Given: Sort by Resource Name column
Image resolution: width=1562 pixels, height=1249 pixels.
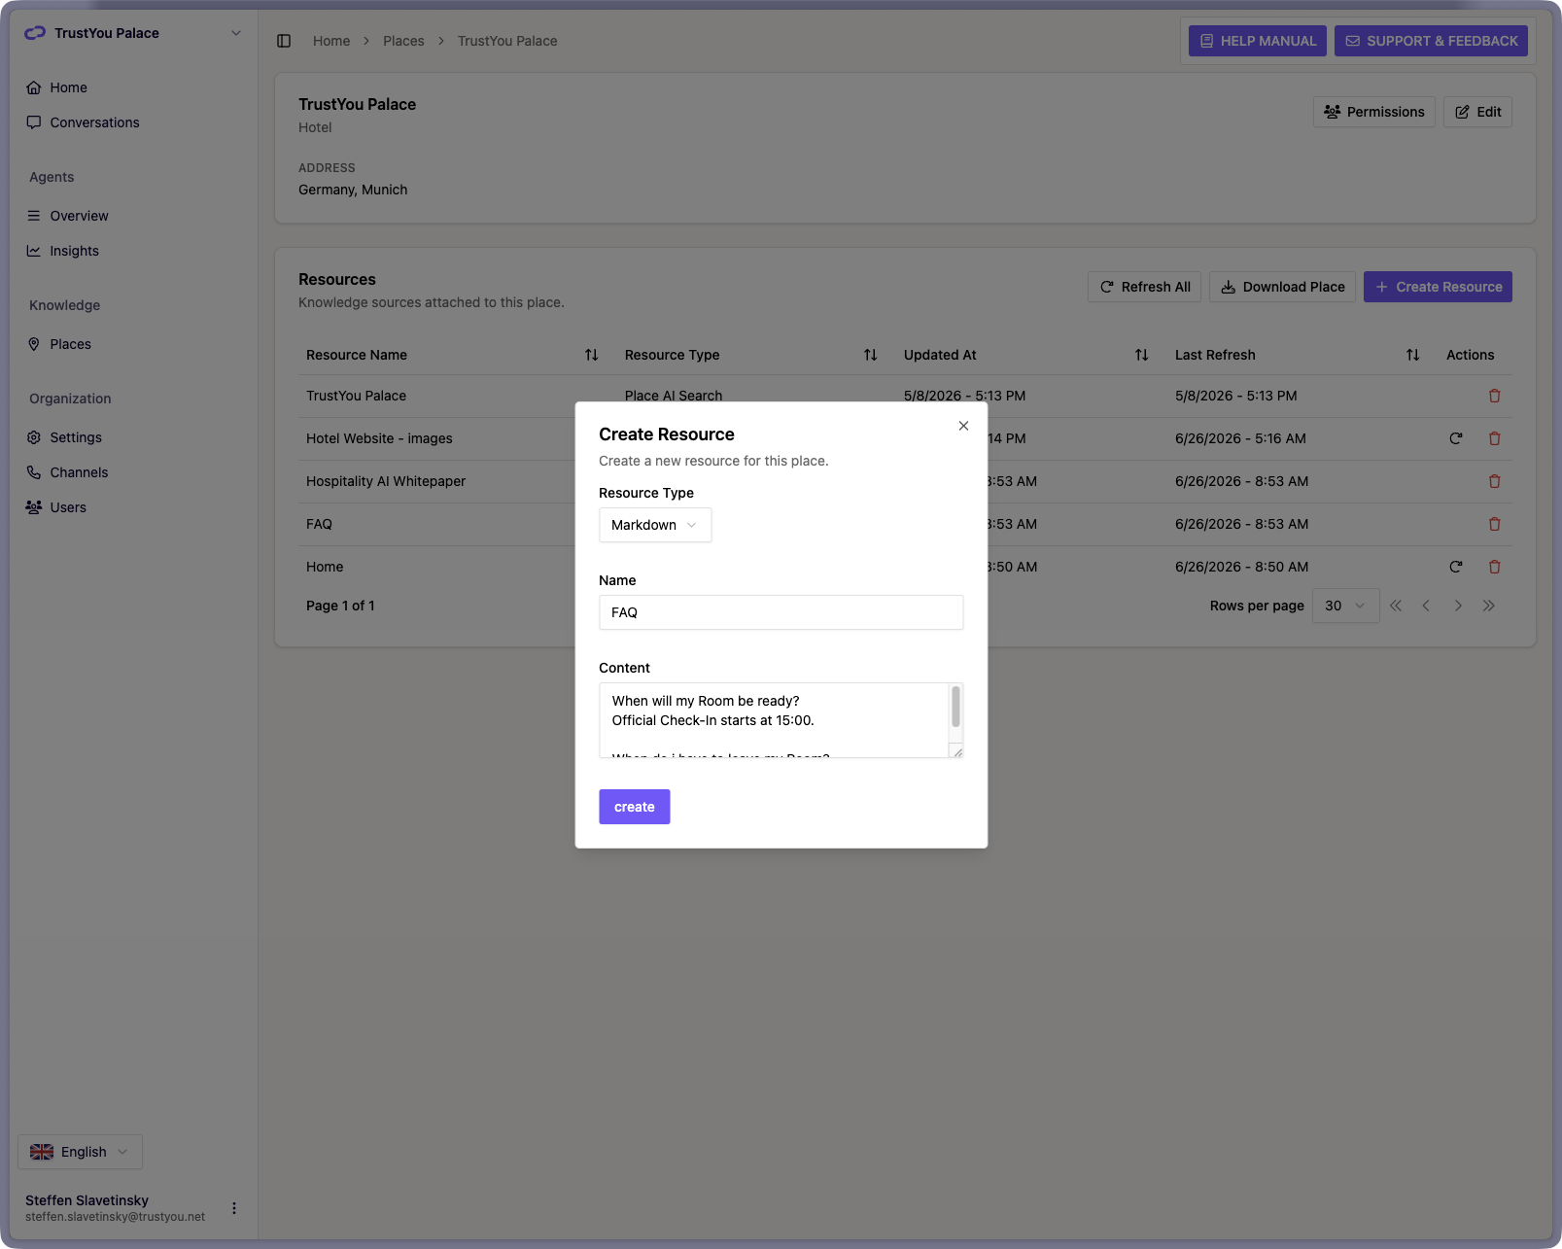Looking at the screenshot, I should click(x=591, y=355).
